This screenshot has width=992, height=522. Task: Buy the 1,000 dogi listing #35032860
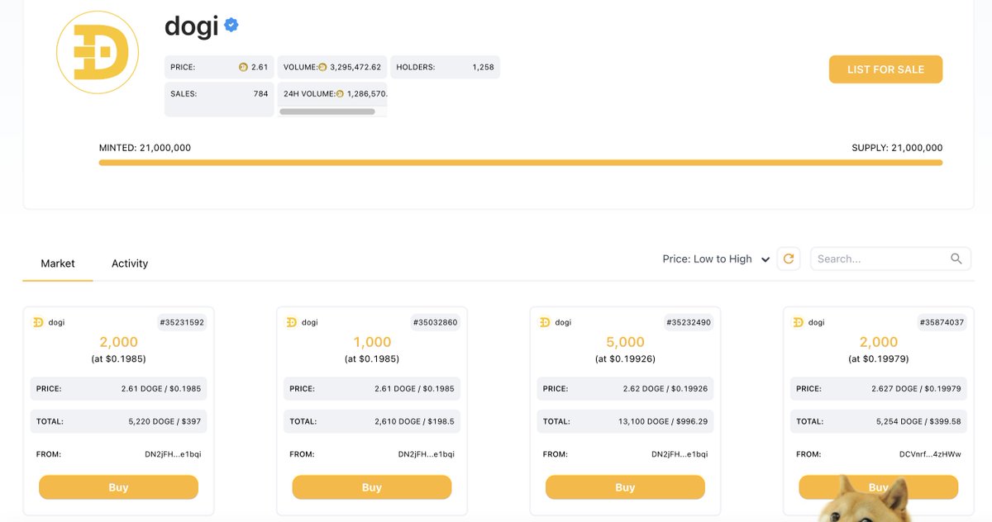372,487
